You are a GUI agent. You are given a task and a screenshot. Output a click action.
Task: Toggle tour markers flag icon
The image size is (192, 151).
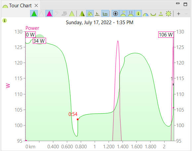[123, 14]
